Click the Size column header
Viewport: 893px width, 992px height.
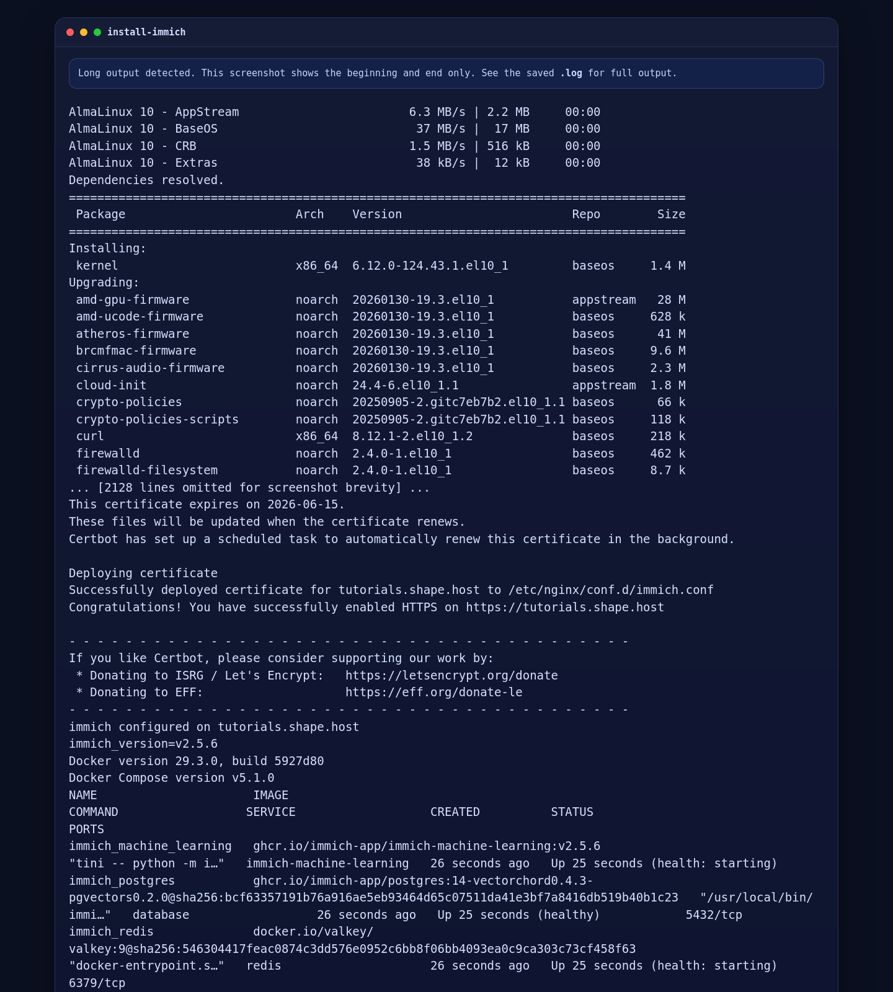672,215
